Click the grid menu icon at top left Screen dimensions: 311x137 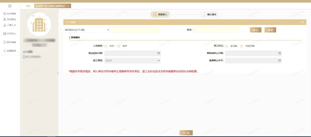tap(10, 6)
